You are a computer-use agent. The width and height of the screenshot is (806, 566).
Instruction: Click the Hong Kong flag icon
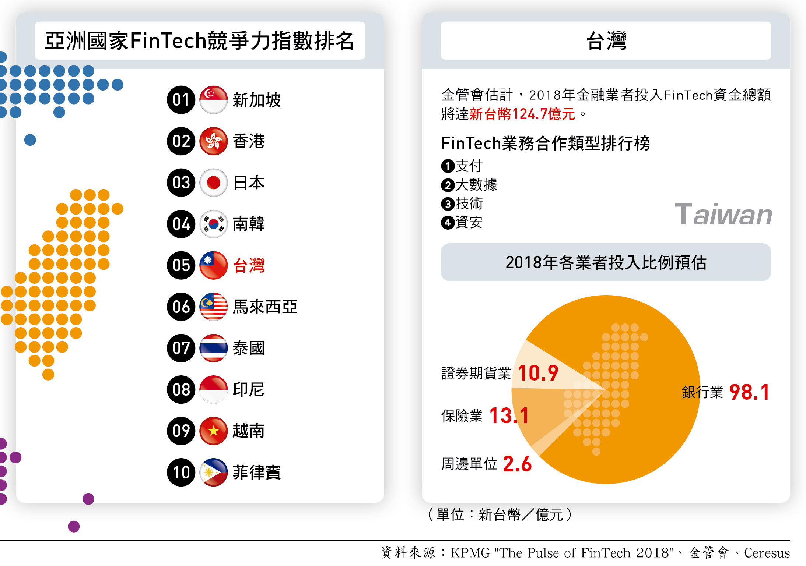(213, 141)
